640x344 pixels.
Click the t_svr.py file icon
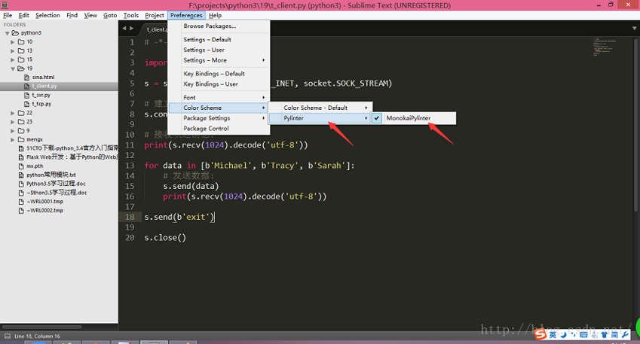pos(27,96)
